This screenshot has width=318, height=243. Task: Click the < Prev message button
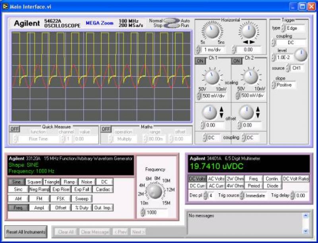[121, 231]
